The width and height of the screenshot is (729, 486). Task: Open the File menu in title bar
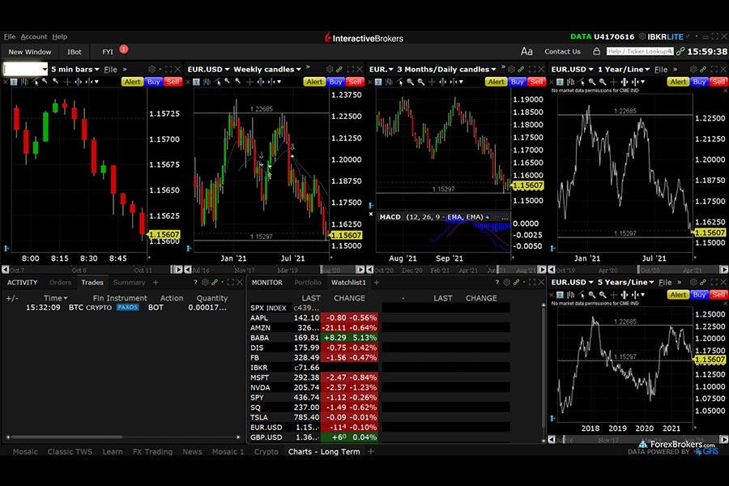coord(9,36)
